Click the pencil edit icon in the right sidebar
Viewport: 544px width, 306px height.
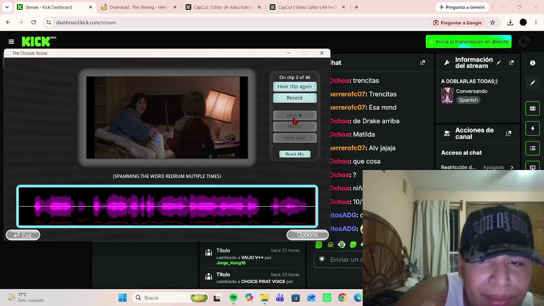coord(533,83)
